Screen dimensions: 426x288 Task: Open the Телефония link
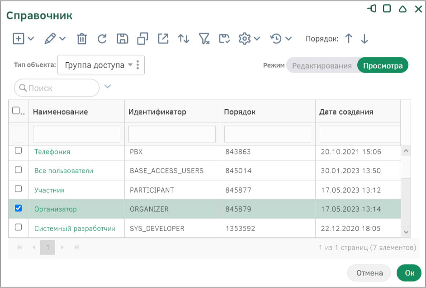(x=52, y=152)
